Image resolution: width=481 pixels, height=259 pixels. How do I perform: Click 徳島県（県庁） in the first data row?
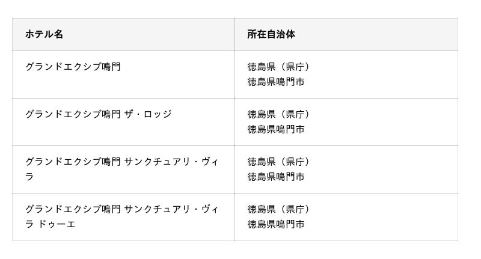tap(278, 67)
